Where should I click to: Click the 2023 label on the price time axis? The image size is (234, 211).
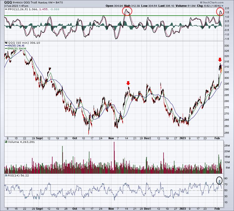point(183,138)
